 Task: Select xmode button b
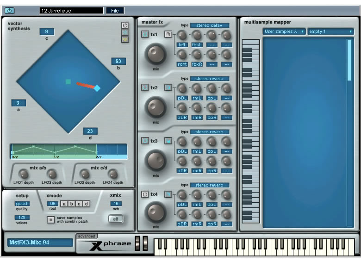coord(72,204)
